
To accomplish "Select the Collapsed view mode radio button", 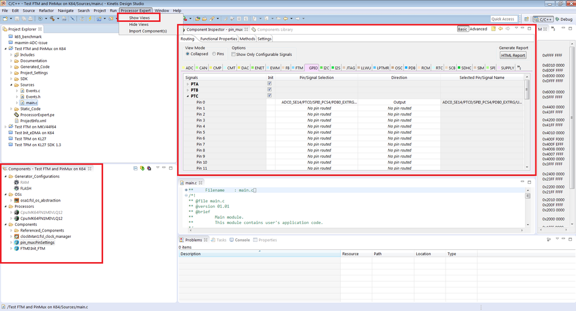I will [x=188, y=54].
